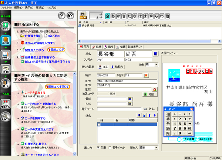Click the postal code lookup icon

point(146,76)
